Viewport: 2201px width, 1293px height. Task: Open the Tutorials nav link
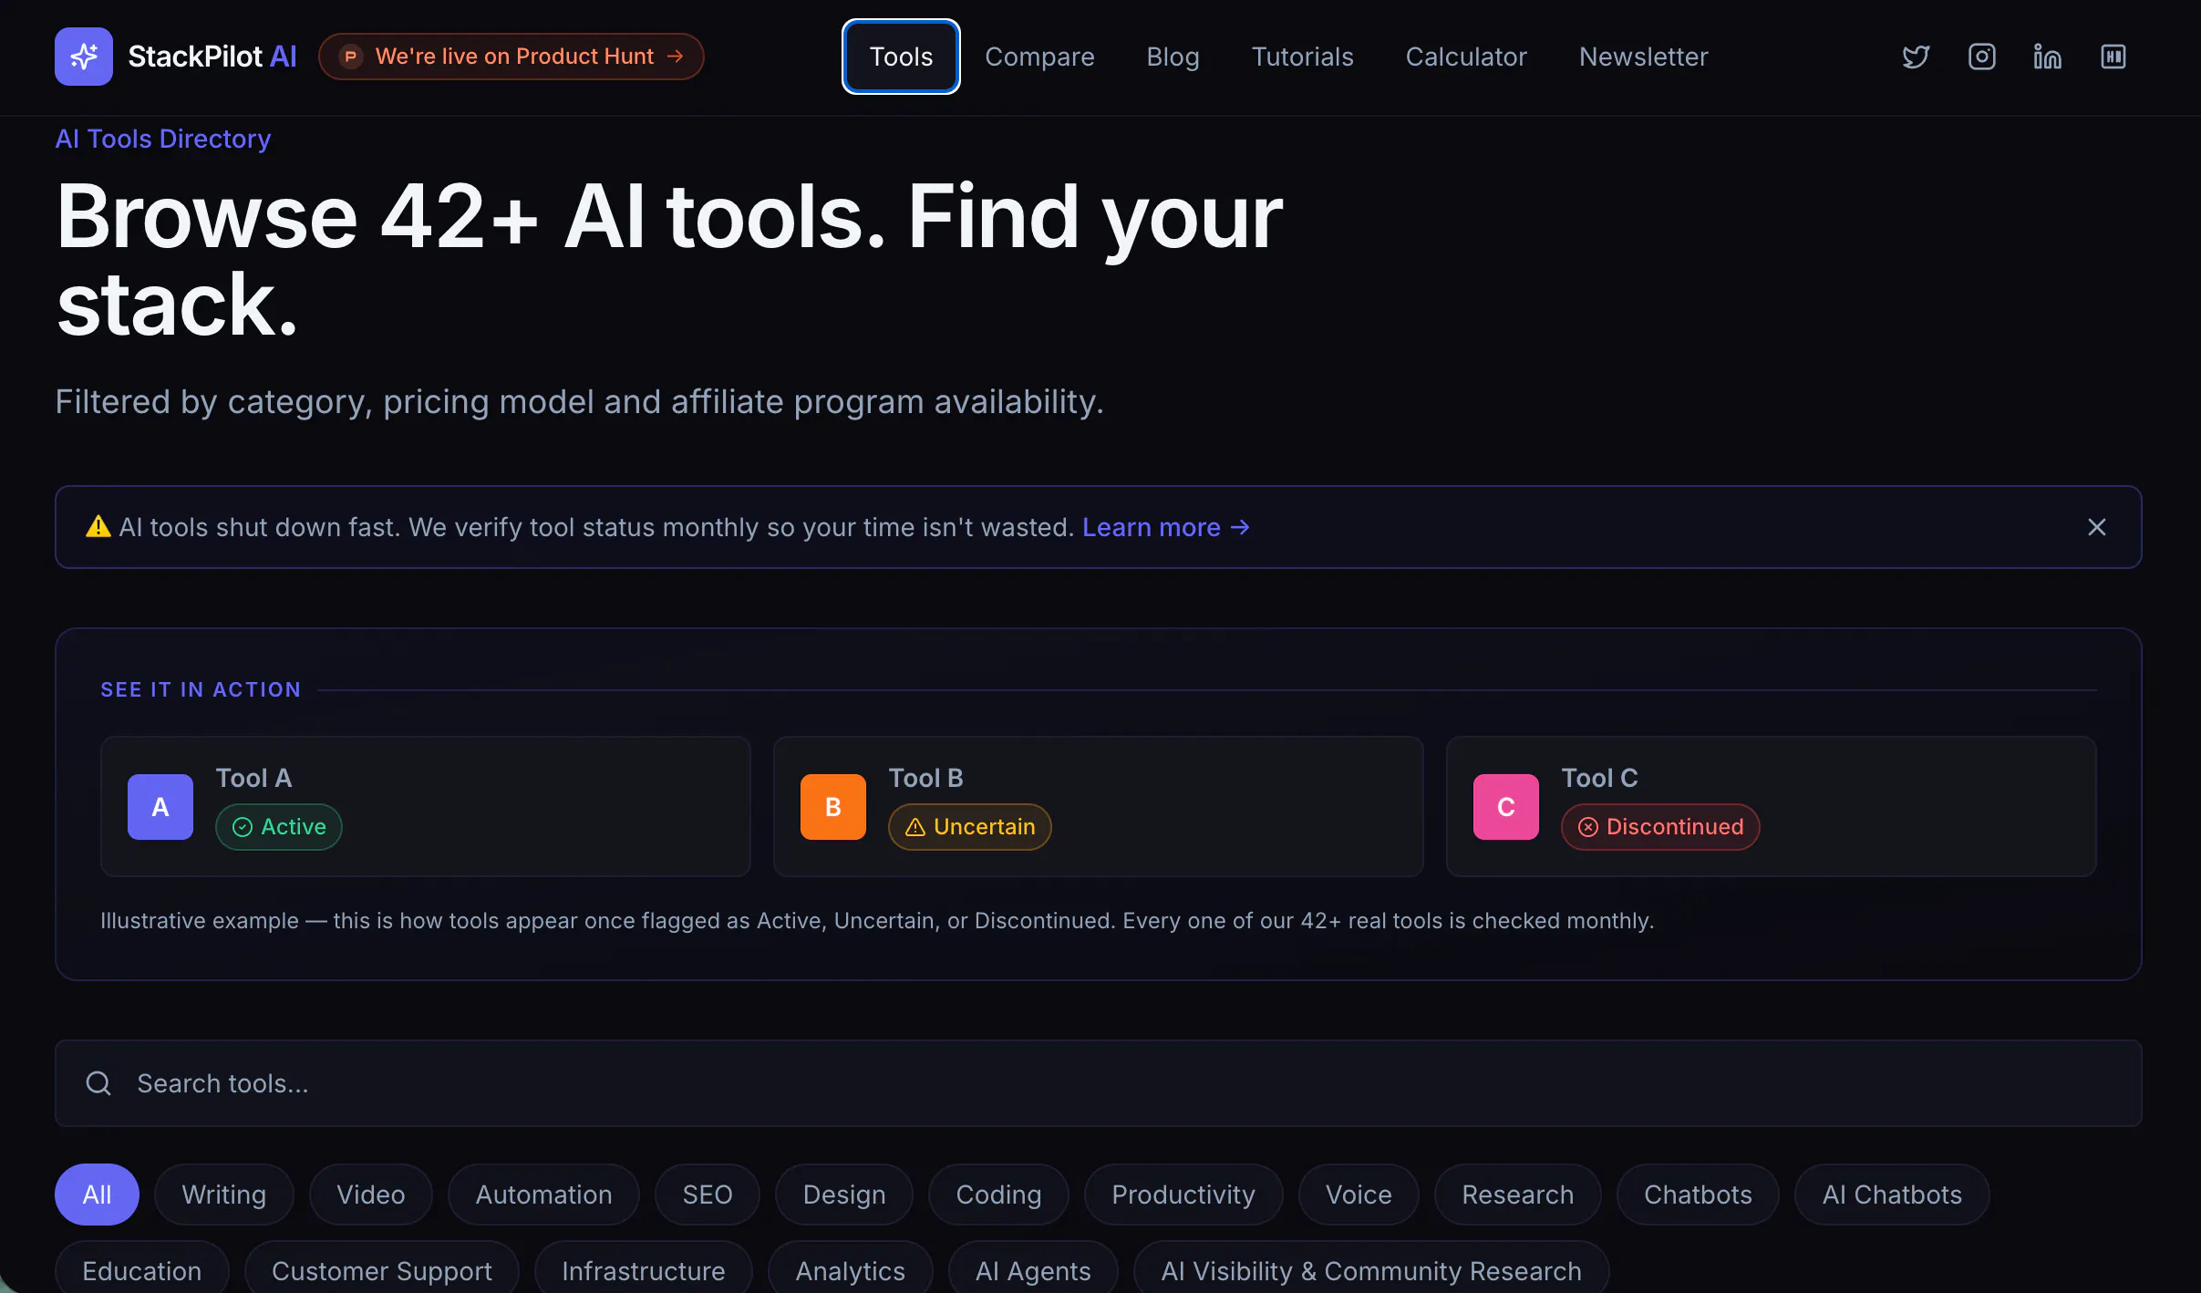coord(1302,57)
